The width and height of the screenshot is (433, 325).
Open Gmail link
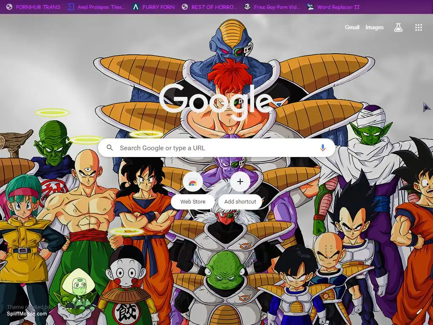(352, 27)
